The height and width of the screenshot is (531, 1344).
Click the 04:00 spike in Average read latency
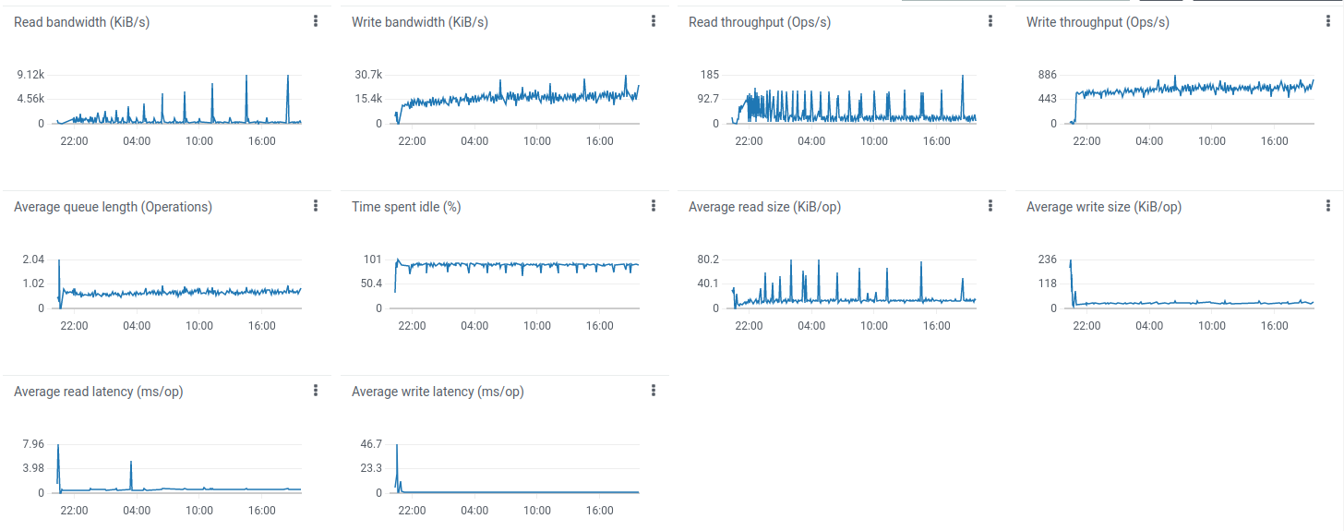(131, 464)
